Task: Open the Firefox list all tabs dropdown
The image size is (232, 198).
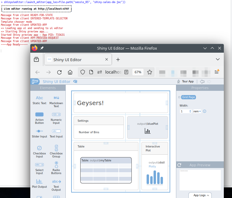Action: (x=218, y=59)
